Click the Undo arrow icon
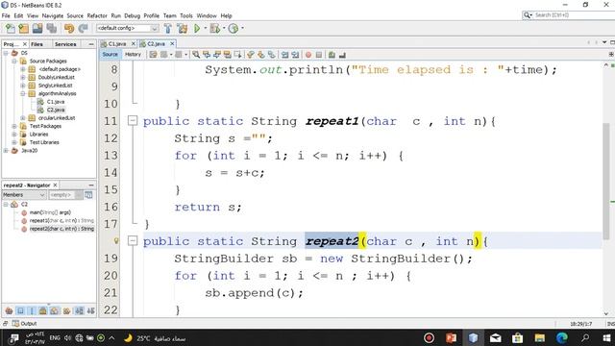 69,28
